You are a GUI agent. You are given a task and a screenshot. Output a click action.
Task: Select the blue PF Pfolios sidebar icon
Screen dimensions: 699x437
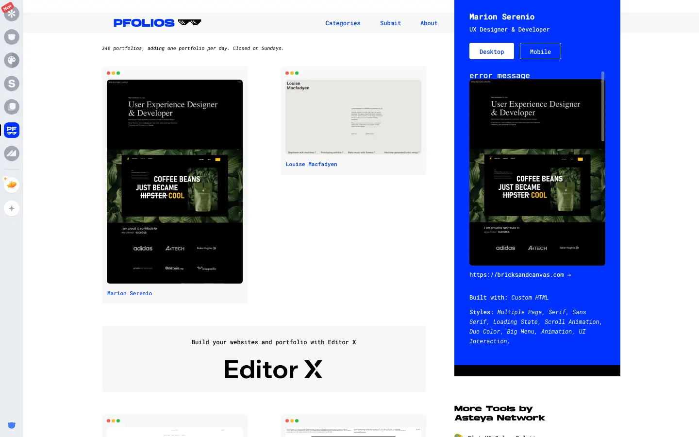coord(11,130)
